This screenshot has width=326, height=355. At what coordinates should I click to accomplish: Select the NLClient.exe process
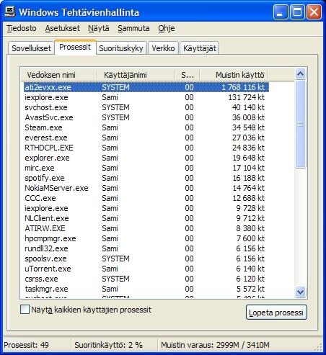(x=146, y=218)
